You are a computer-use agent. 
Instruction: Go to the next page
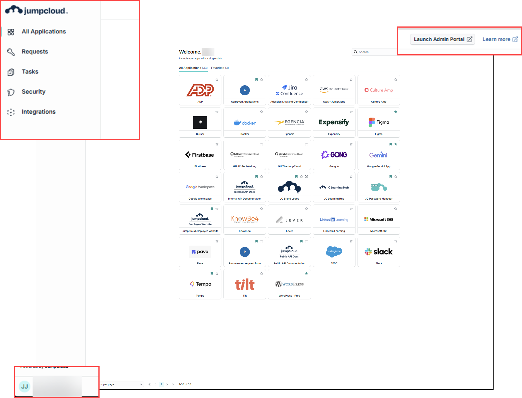[x=167, y=384]
